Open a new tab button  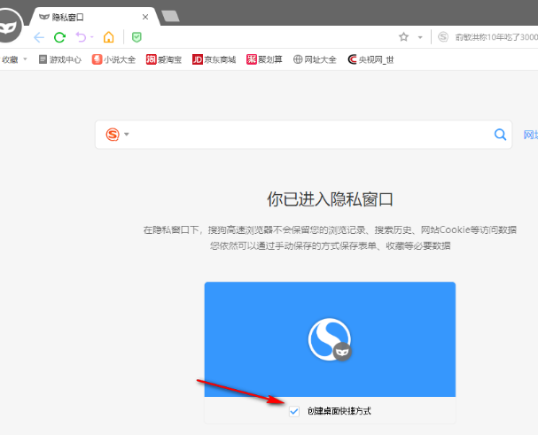pos(170,16)
